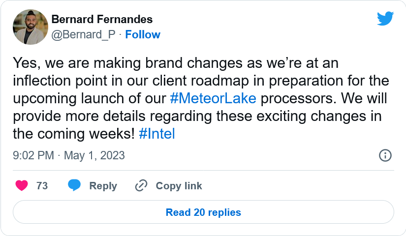Viewport: 406px width, 236px height.
Task: Open Bernard Fernandes' profile photo
Action: coord(30,27)
